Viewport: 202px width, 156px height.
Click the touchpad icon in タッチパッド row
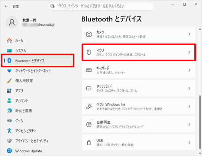click(x=89, y=88)
